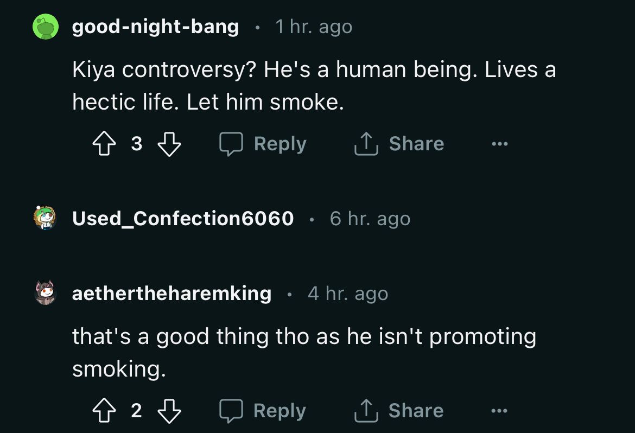This screenshot has height=433, width=635.
Task: Downvote aethertheharemking's comment
Action: click(168, 411)
